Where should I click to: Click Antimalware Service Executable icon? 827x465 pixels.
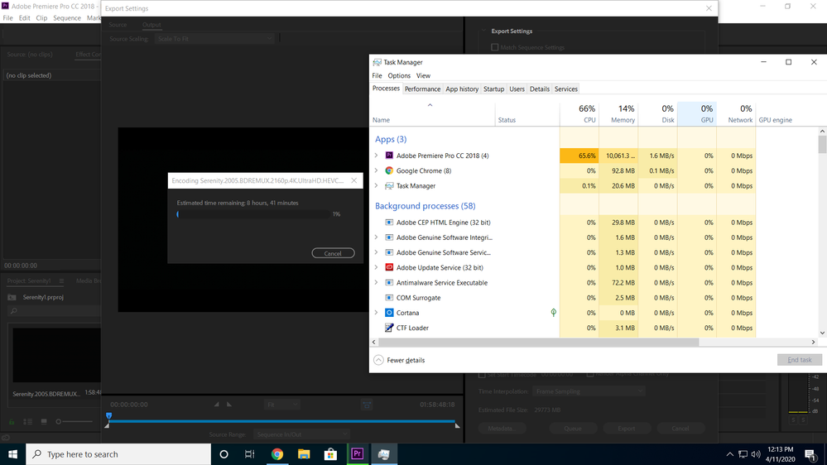pos(389,283)
